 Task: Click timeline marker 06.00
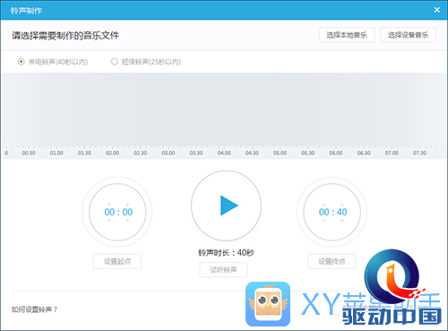point(336,153)
